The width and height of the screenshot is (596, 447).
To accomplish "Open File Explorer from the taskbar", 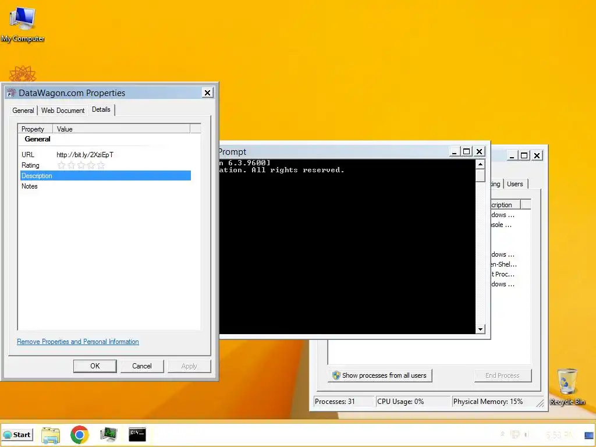I will coord(51,435).
